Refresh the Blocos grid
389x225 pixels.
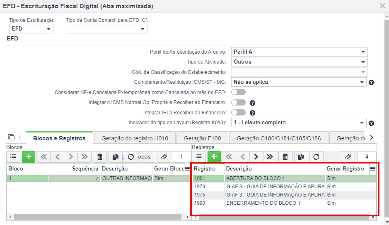(x=131, y=157)
